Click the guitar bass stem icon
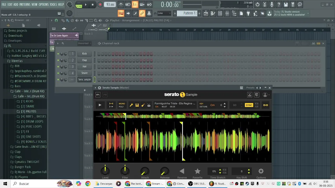Image resolution: width=335 pixels, height=188 pixels. click(143, 105)
